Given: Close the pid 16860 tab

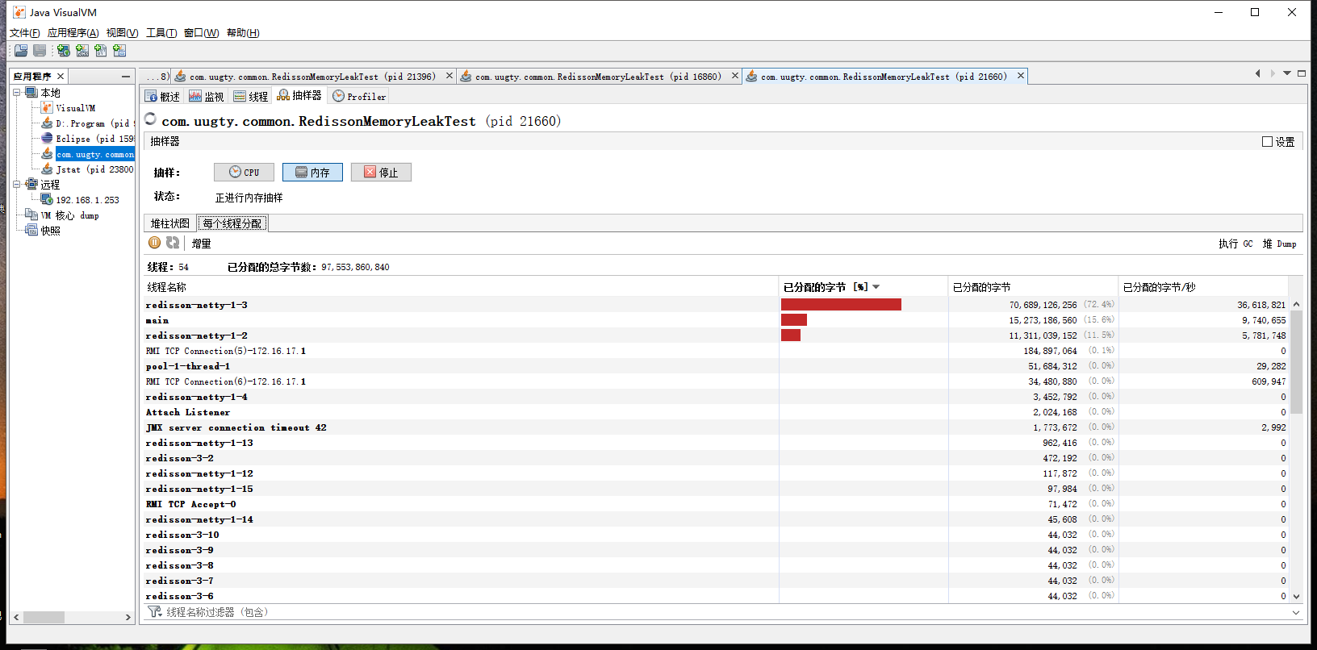Looking at the screenshot, I should point(735,76).
